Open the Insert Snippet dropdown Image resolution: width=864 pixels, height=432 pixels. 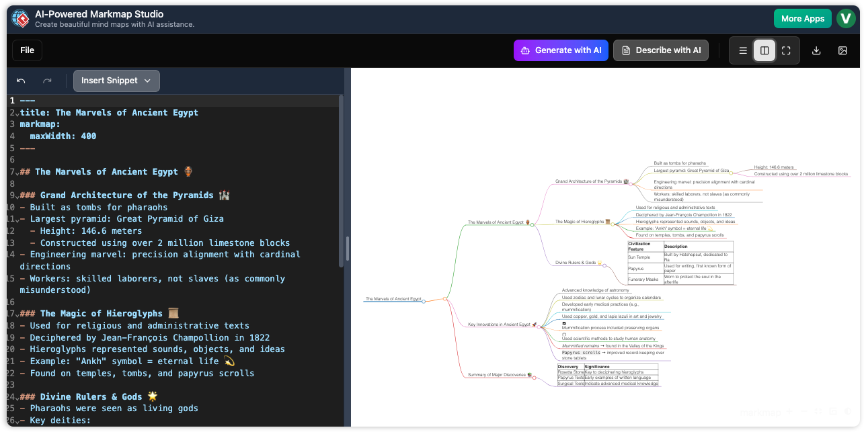[x=116, y=81]
